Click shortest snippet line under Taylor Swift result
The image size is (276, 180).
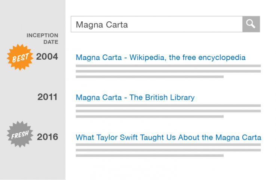150,156
